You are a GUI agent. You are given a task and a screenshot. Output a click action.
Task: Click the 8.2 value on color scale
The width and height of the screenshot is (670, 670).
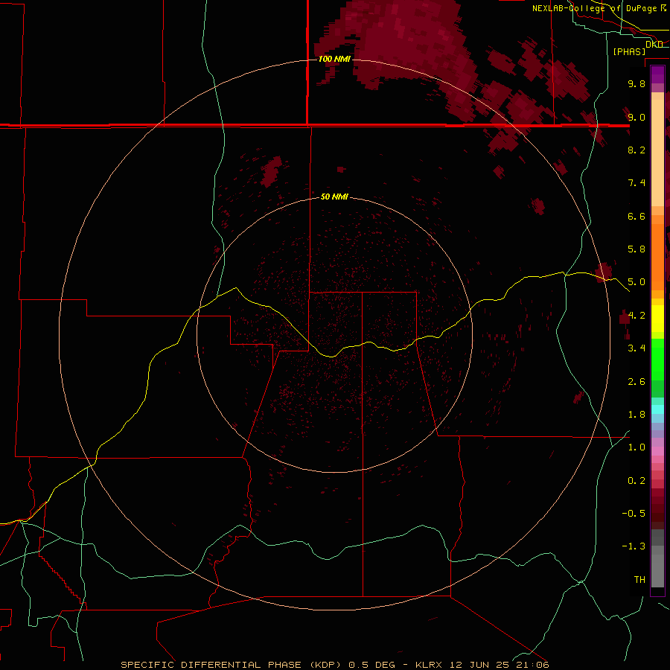pyautogui.click(x=636, y=150)
